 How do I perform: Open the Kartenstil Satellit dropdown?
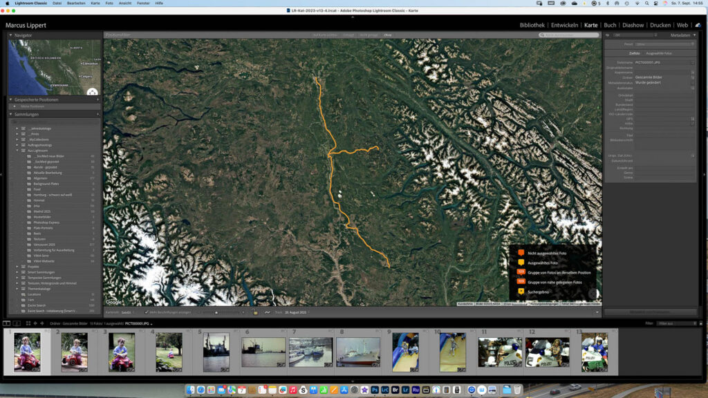(127, 312)
